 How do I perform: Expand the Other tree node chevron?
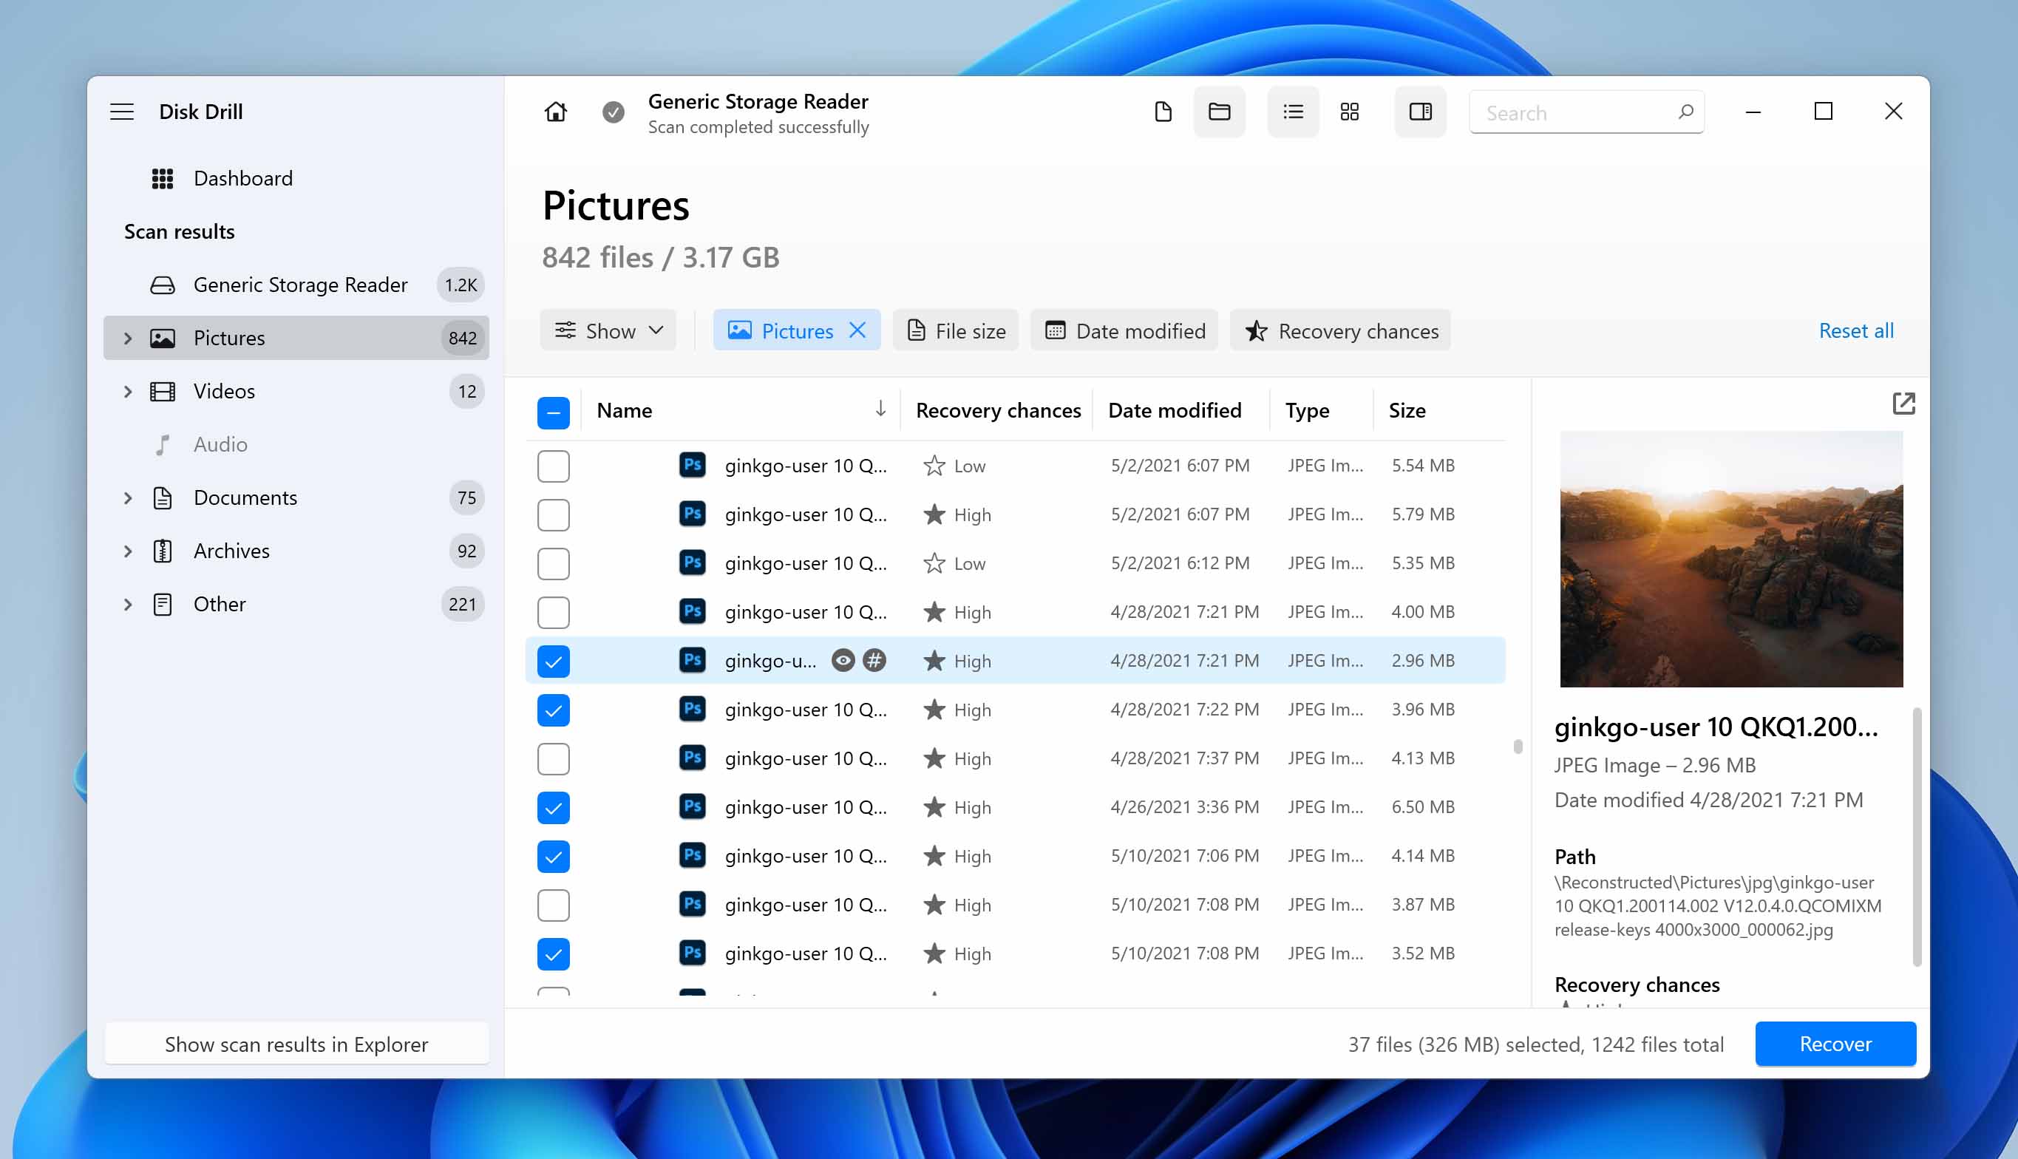pyautogui.click(x=127, y=604)
